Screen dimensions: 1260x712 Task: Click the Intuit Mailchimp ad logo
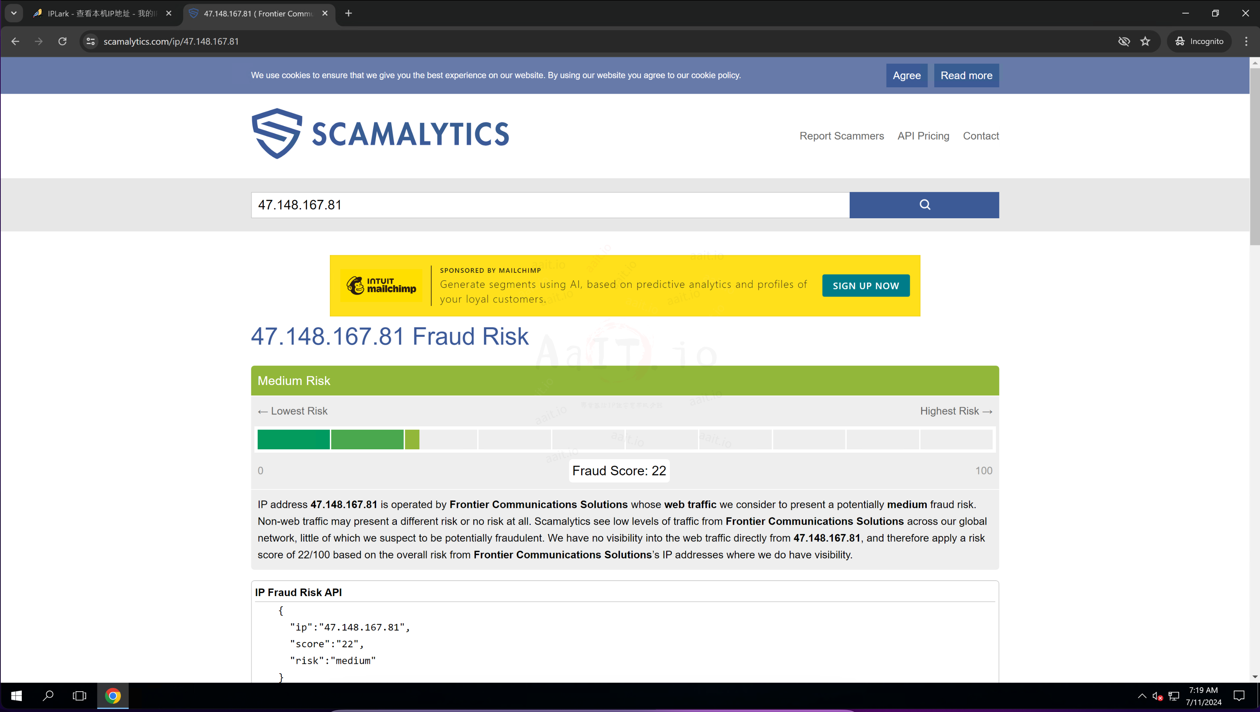pyautogui.click(x=381, y=285)
